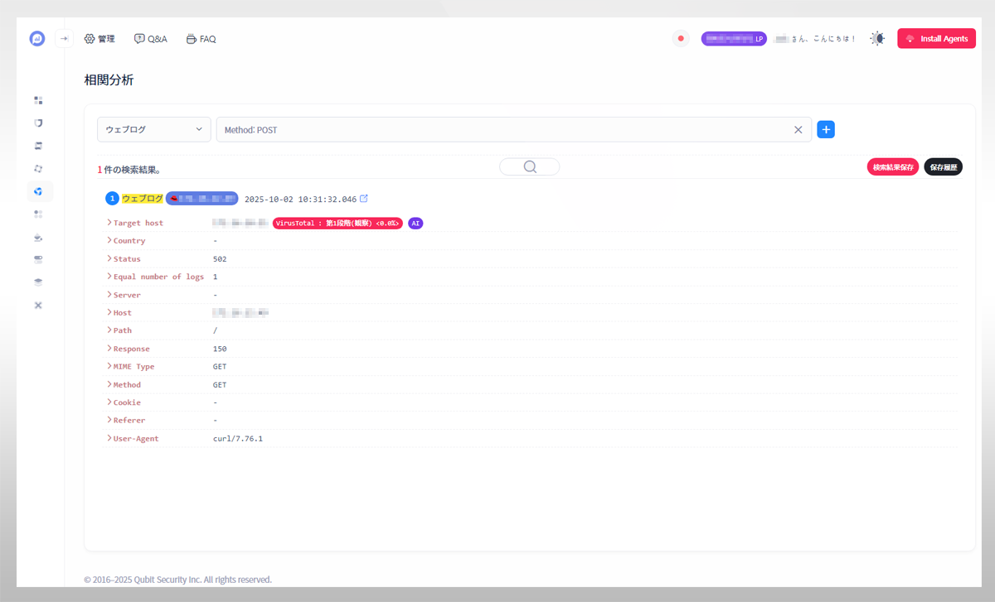Viewport: 995px width, 602px height.
Task: Click the magnifying glass search button
Action: (x=530, y=167)
